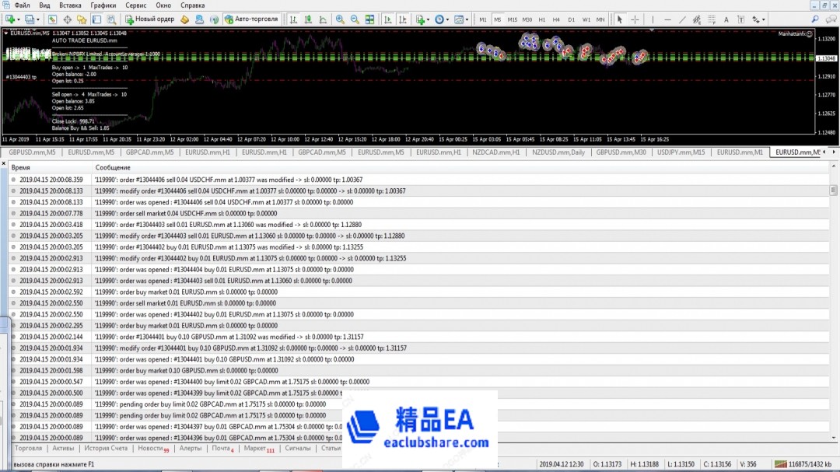This screenshot has width=840, height=472.
Task: Click connection status 116875/1432 kb
Action: (803, 464)
